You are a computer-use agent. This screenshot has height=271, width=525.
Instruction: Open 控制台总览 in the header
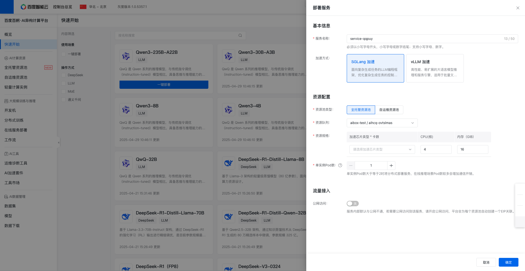pos(63,7)
